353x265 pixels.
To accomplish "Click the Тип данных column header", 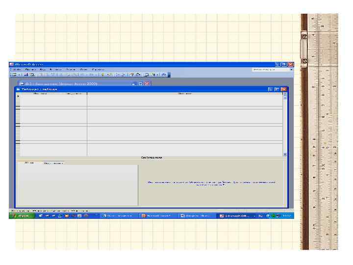I will click(74, 93).
